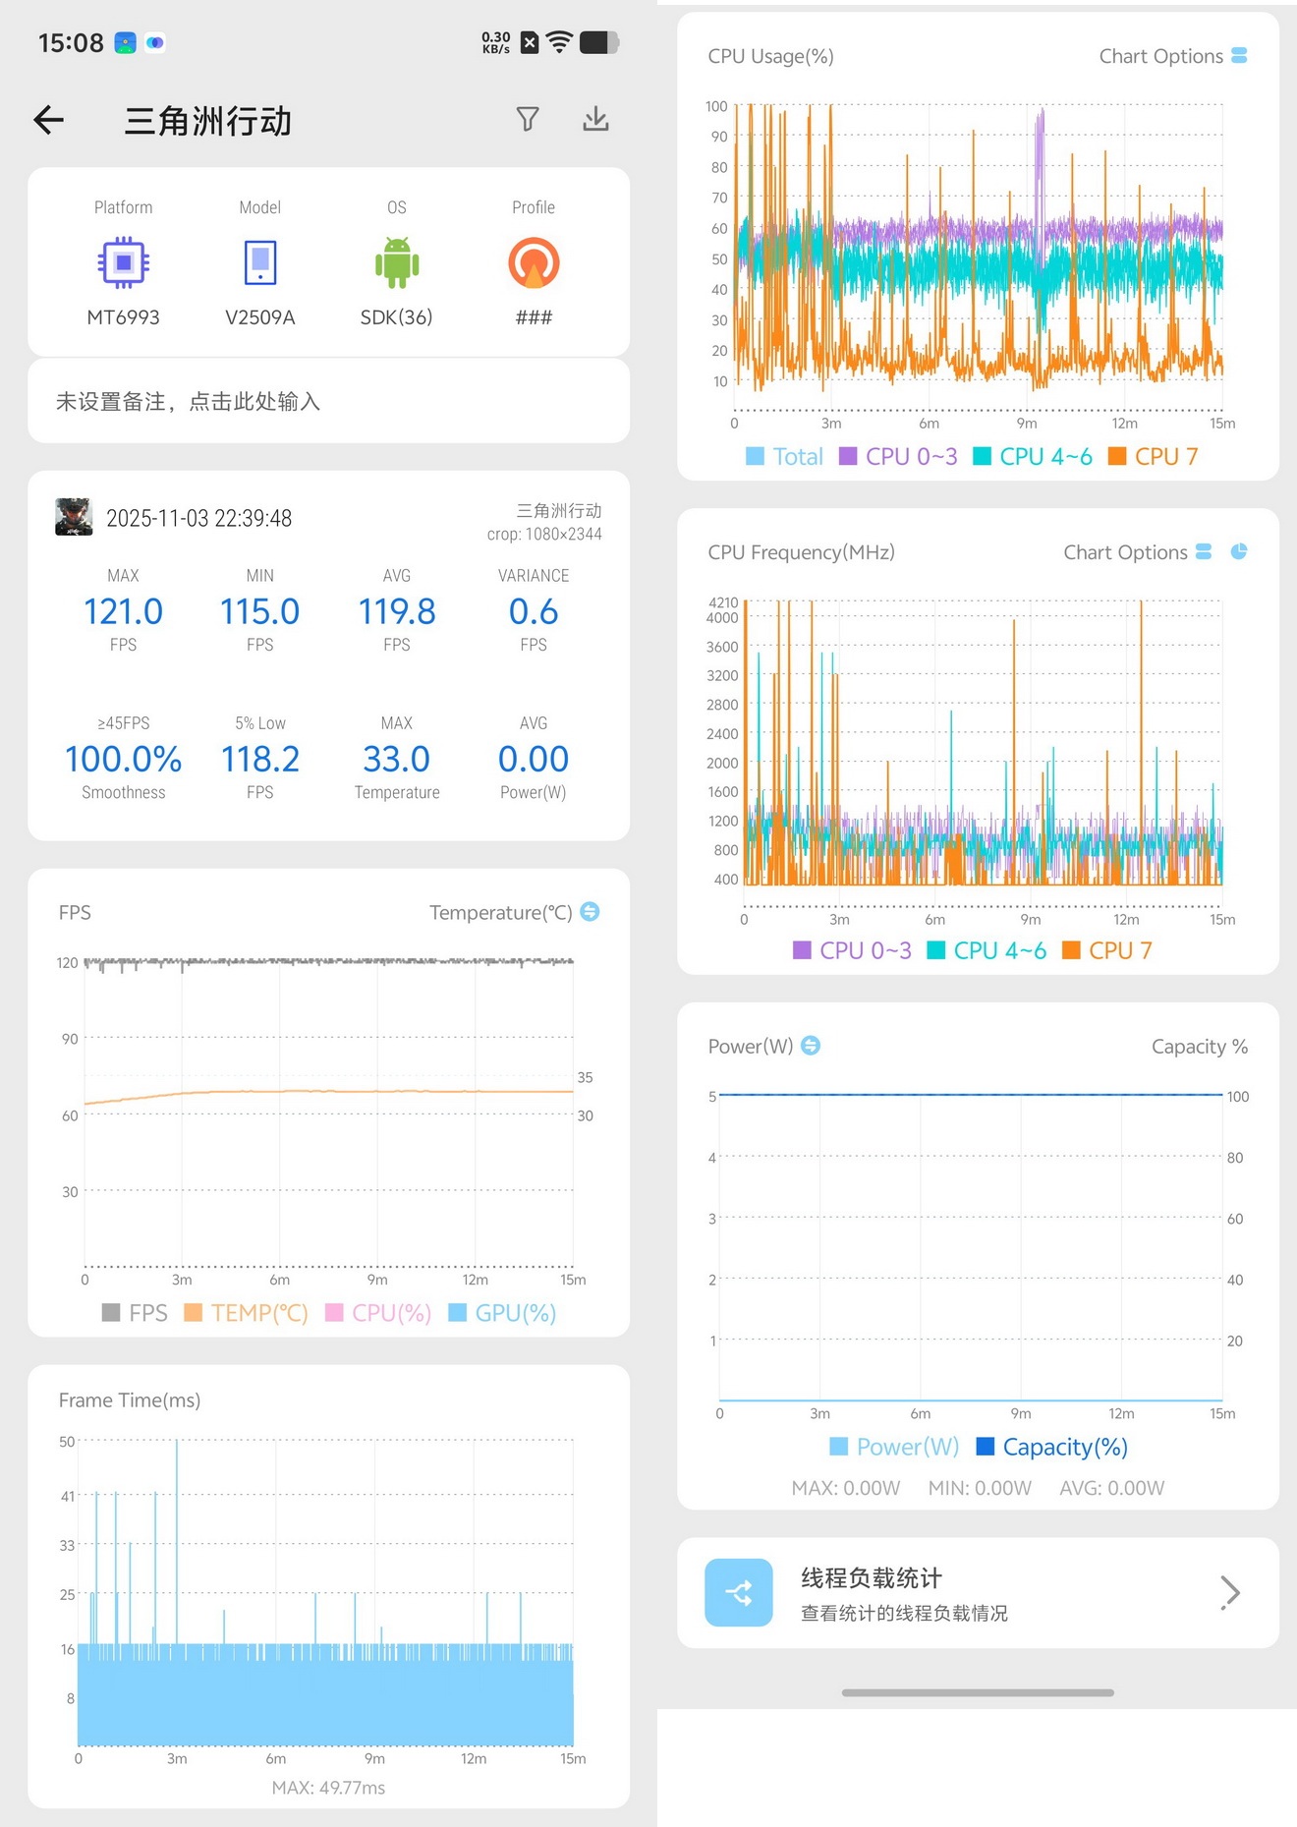Toggle CPU 7 in CPU Frequency legend

pyautogui.click(x=1107, y=950)
